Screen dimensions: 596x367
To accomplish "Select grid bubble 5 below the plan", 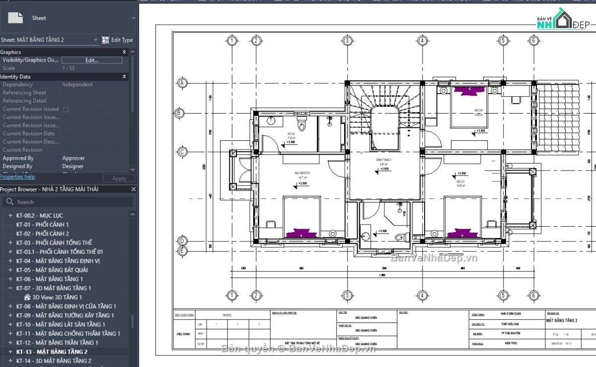I will click(503, 296).
